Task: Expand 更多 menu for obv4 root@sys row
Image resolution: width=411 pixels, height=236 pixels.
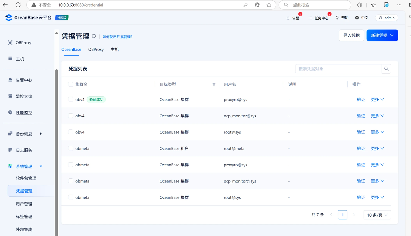Action: [377, 132]
